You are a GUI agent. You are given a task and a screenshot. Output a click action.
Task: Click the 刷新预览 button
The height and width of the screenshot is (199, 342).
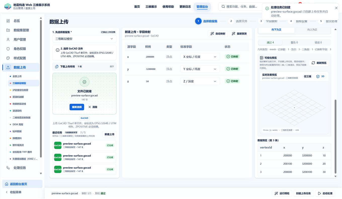pos(319,63)
